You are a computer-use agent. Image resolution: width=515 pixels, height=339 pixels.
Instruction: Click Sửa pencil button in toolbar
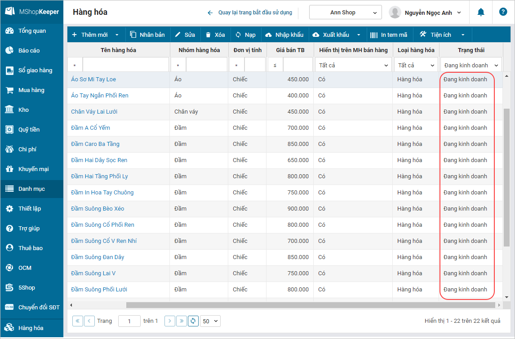[x=185, y=35]
